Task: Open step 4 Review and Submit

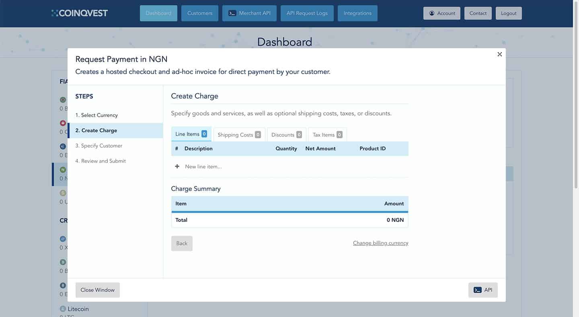Action: pyautogui.click(x=103, y=161)
